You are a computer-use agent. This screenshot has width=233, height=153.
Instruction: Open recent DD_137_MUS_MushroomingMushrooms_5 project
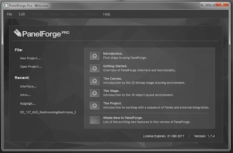(48, 112)
